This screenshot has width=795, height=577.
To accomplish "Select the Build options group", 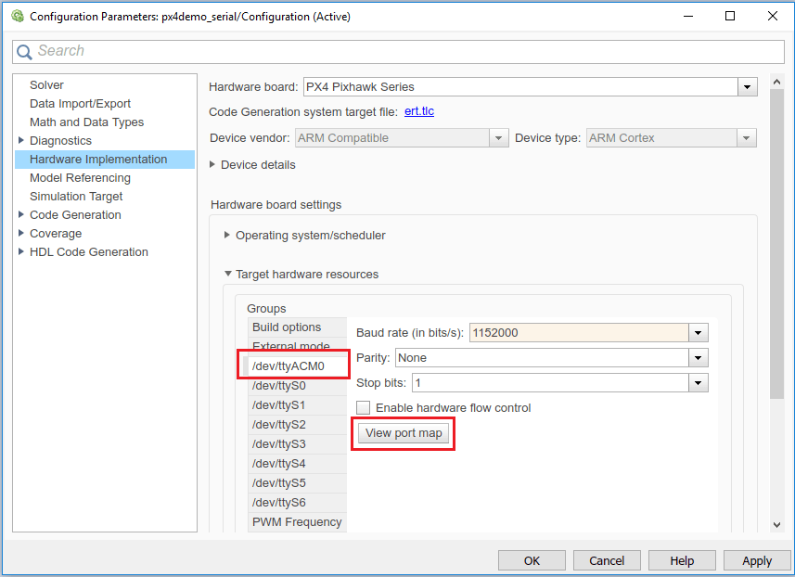I will point(297,327).
